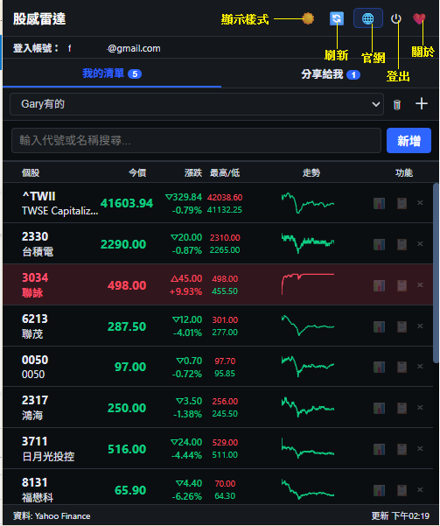The height and width of the screenshot is (526, 440).
Task: Select the ^TWII stock symbol
Action: tap(38, 196)
